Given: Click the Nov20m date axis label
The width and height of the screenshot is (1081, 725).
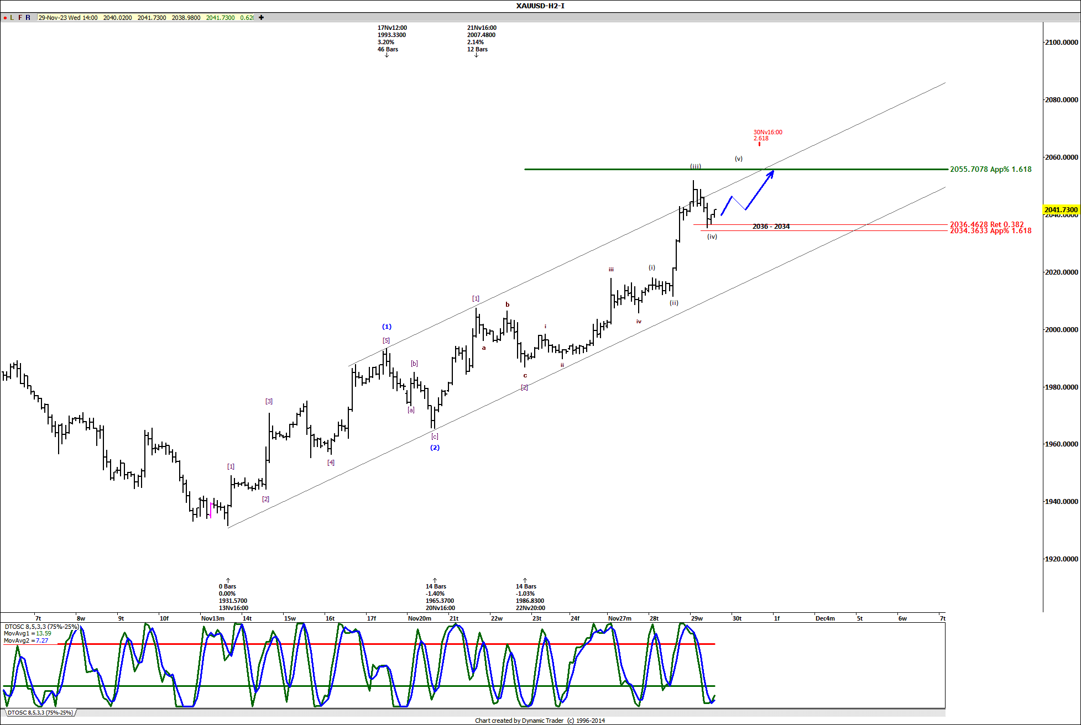Looking at the screenshot, I should coord(420,618).
